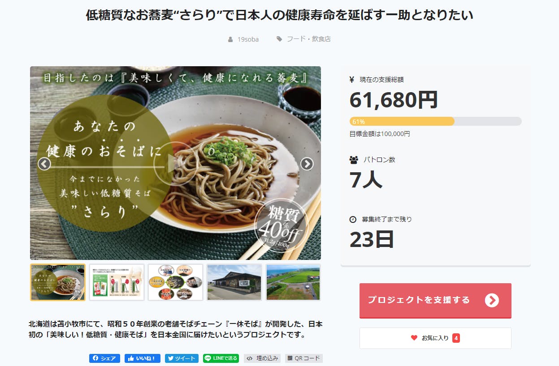Select the third thumbnail with the ingredient circles
This screenshot has height=366, width=559.
(x=175, y=282)
